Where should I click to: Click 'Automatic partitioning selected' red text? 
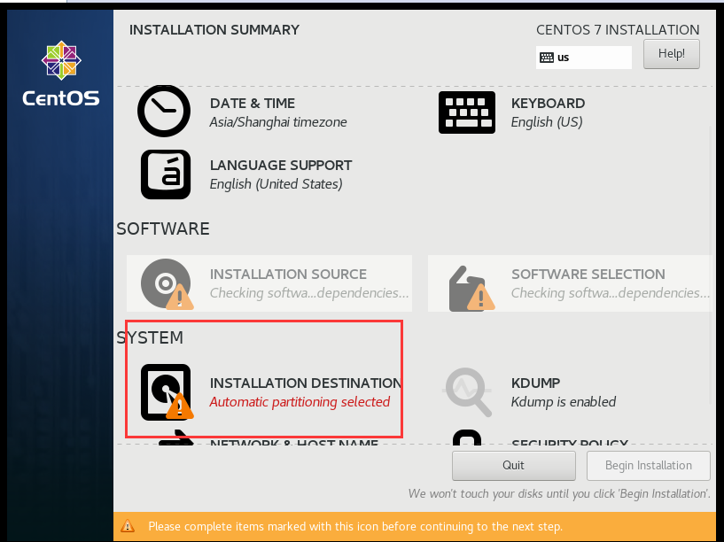[300, 402]
